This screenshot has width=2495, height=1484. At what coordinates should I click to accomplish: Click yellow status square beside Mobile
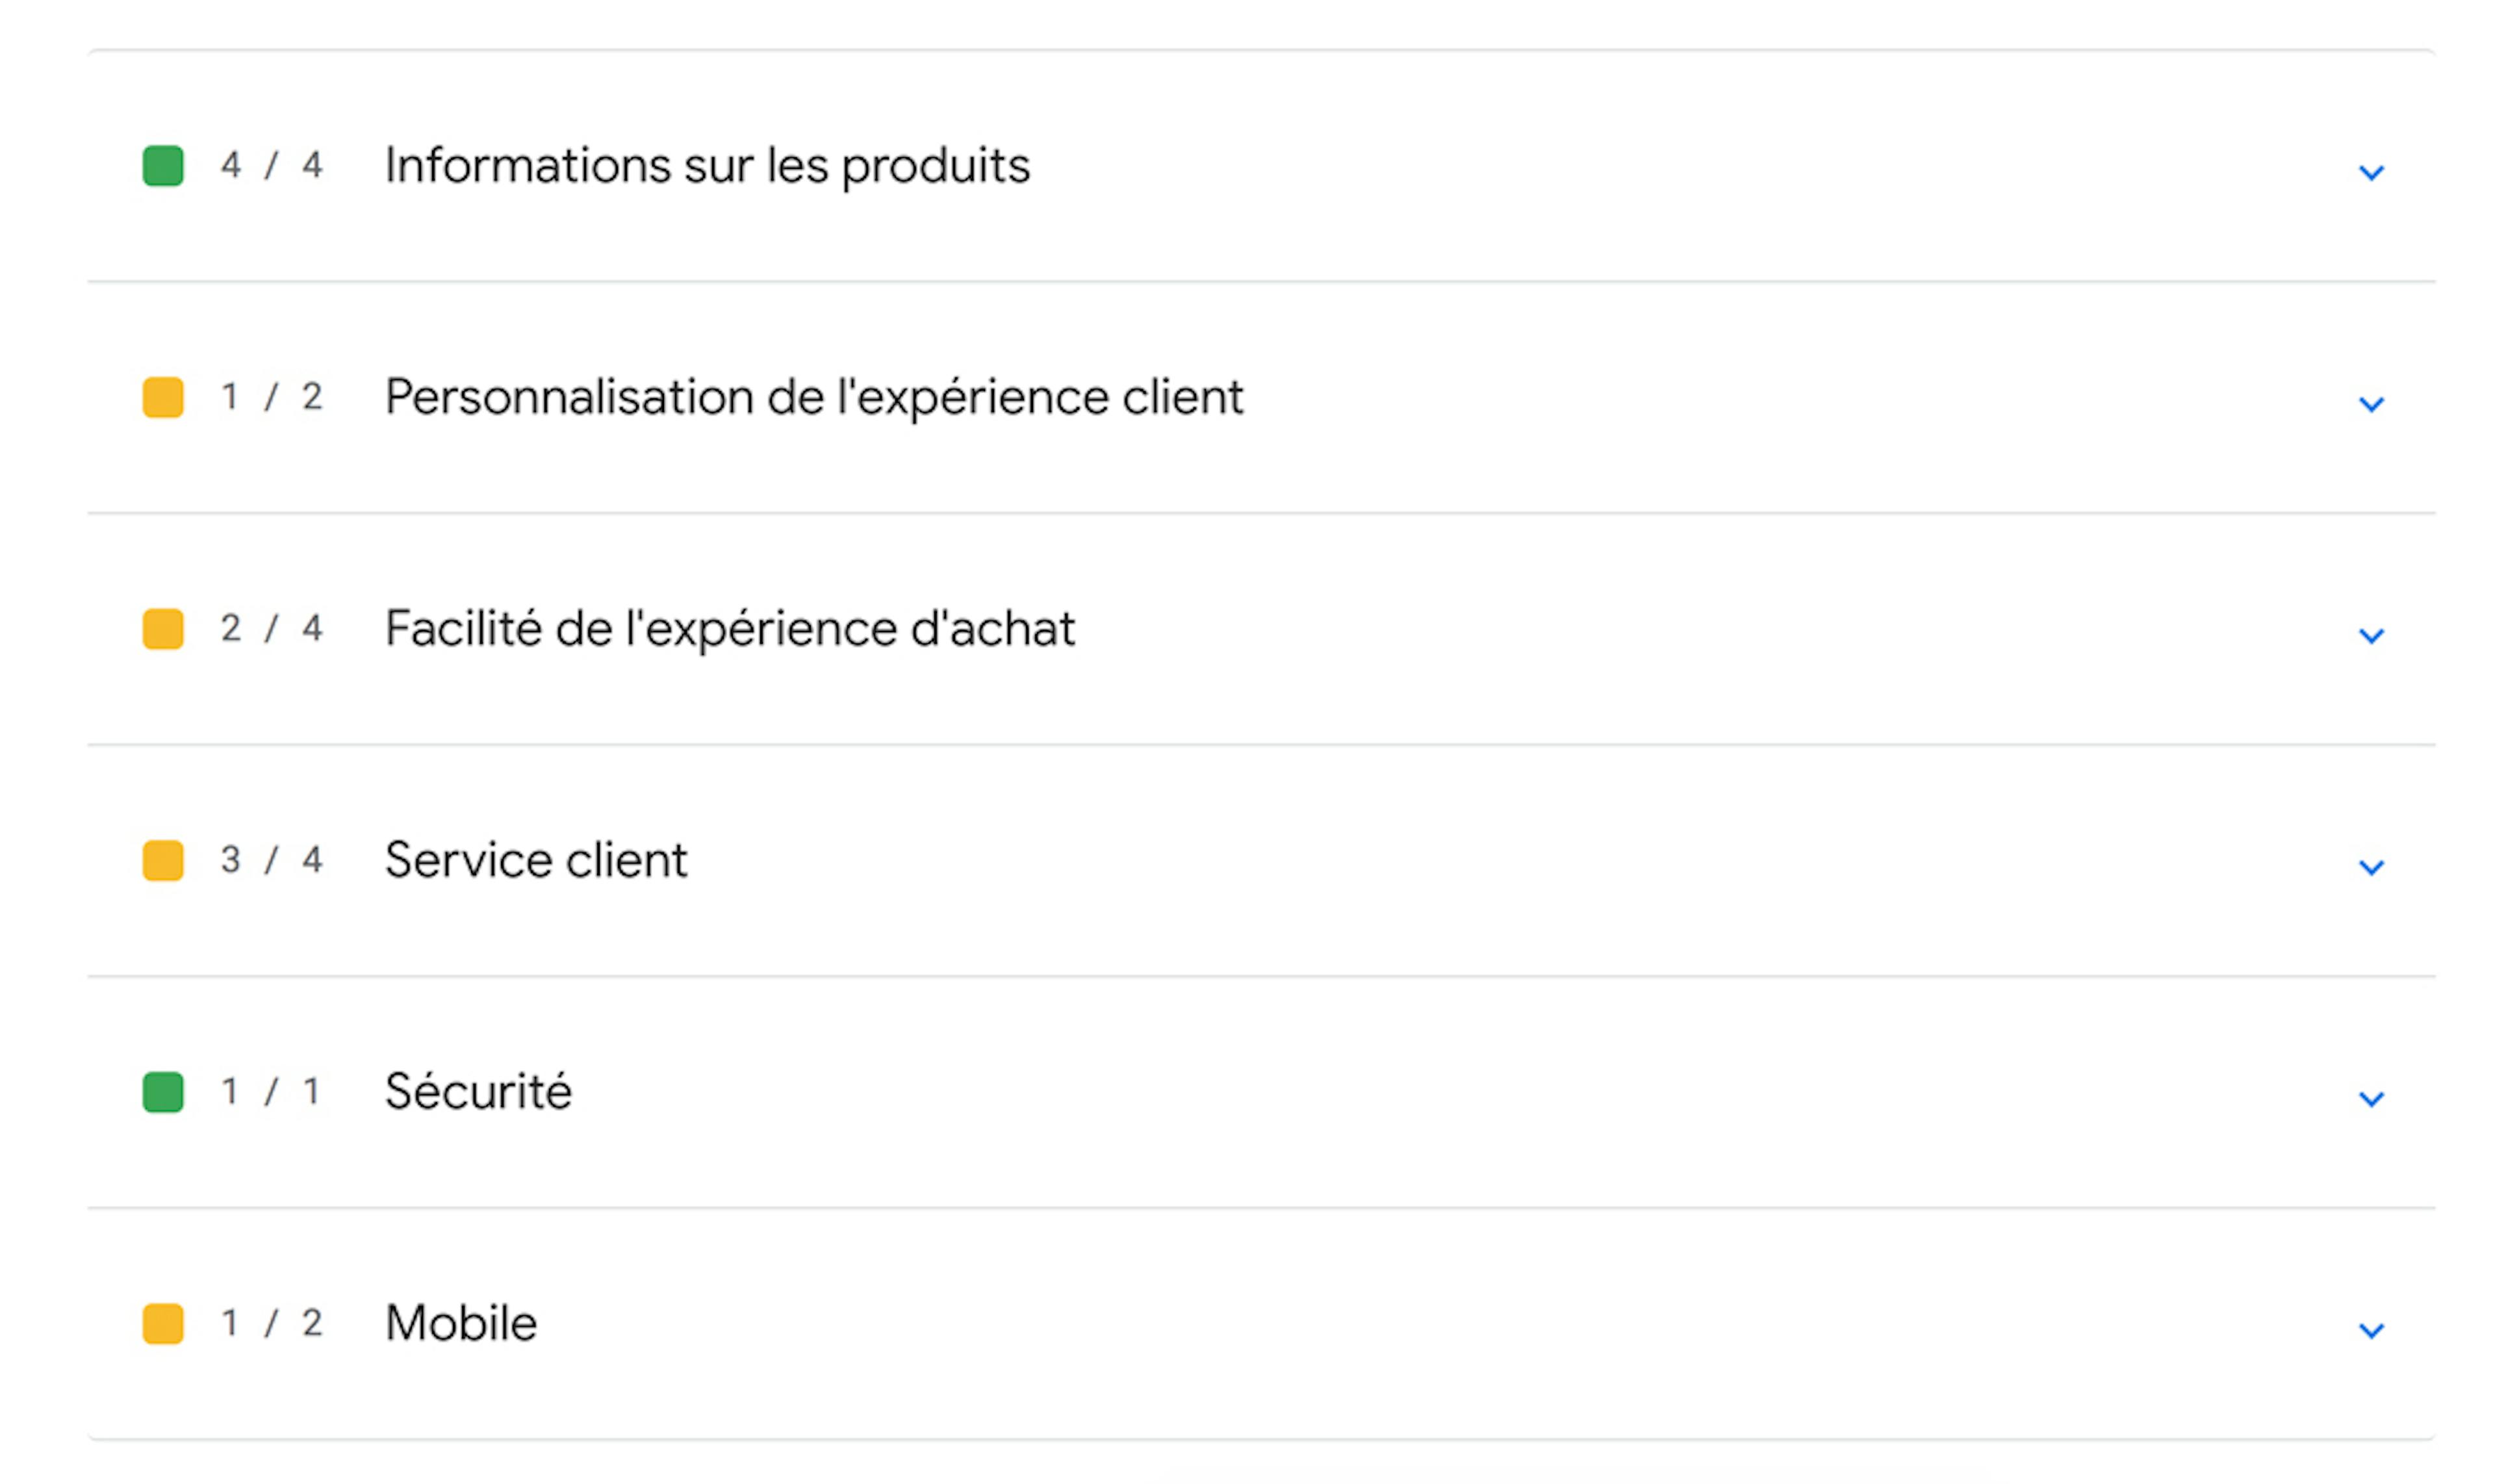click(163, 1323)
